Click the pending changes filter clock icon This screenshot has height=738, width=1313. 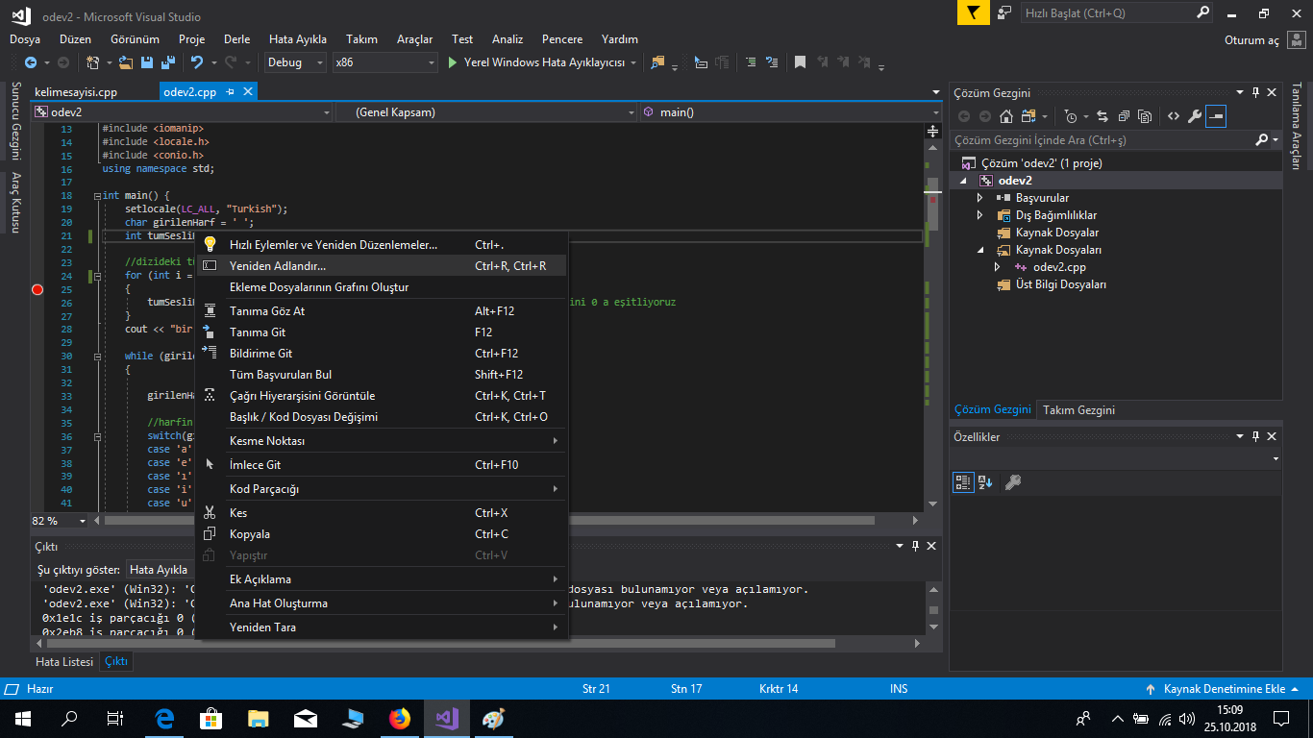pyautogui.click(x=1071, y=116)
